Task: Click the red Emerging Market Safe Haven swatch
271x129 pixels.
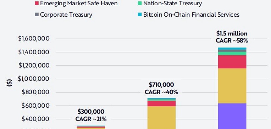Action: (x=37, y=3)
